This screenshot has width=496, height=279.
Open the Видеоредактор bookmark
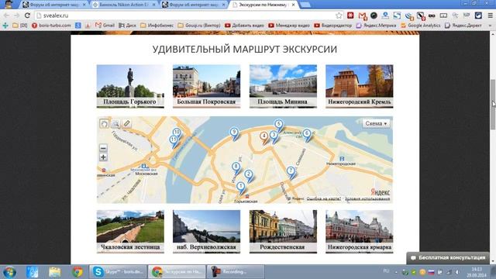(x=332, y=26)
